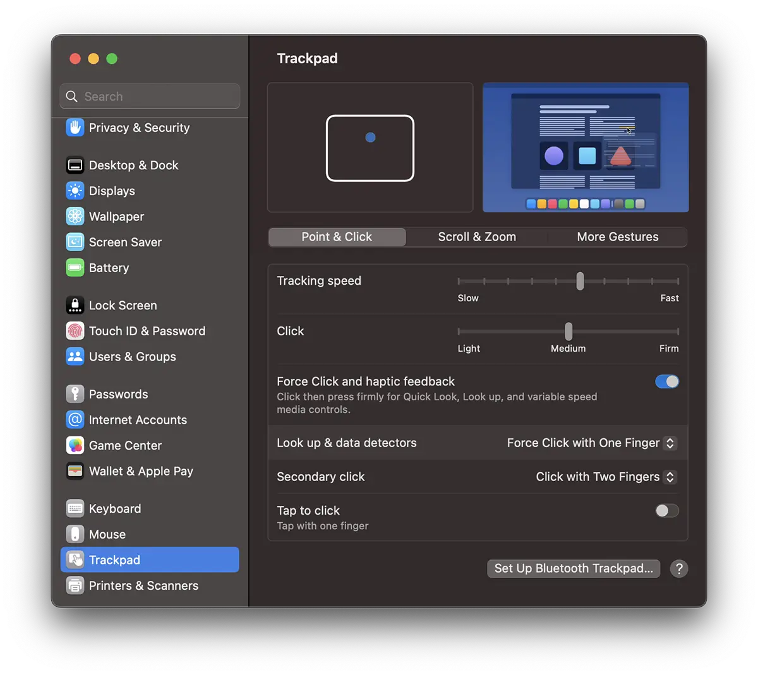The height and width of the screenshot is (675, 758).
Task: Open Touch ID & Password fingerprint icon
Action: point(75,331)
